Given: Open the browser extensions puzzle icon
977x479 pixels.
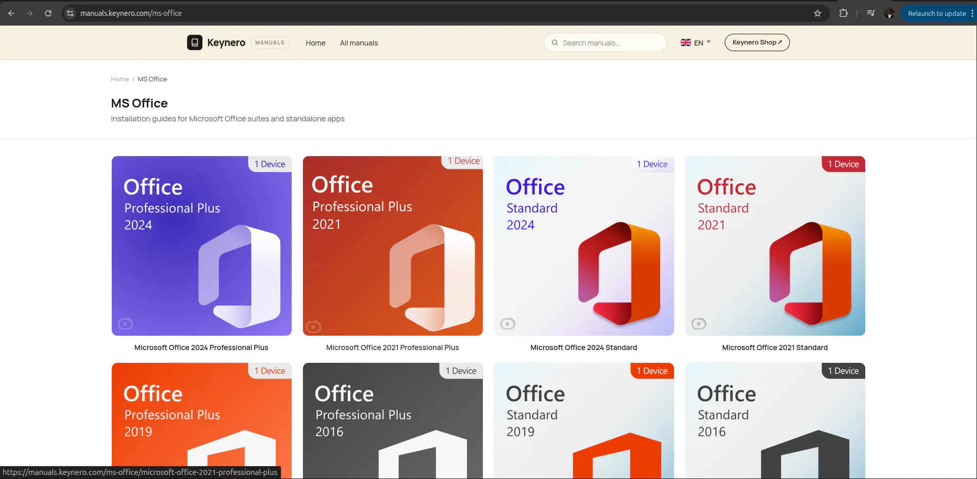Looking at the screenshot, I should tap(843, 13).
